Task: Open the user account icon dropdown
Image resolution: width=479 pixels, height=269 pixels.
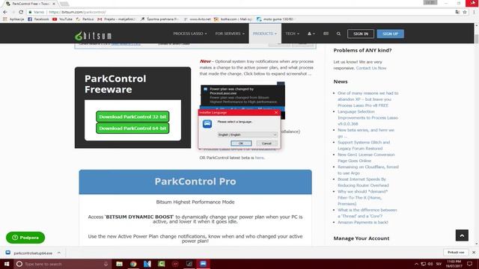Action: 311,34
